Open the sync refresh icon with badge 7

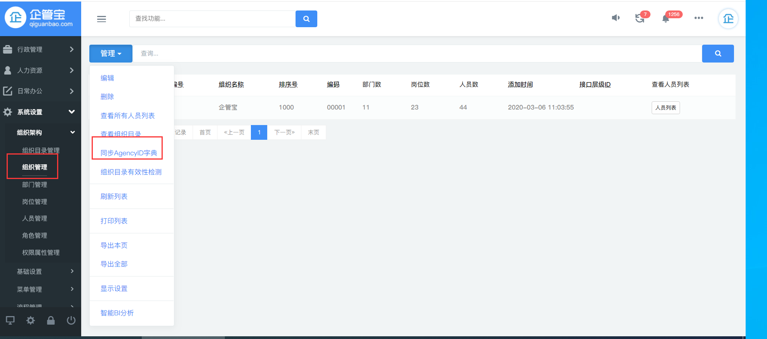[640, 18]
